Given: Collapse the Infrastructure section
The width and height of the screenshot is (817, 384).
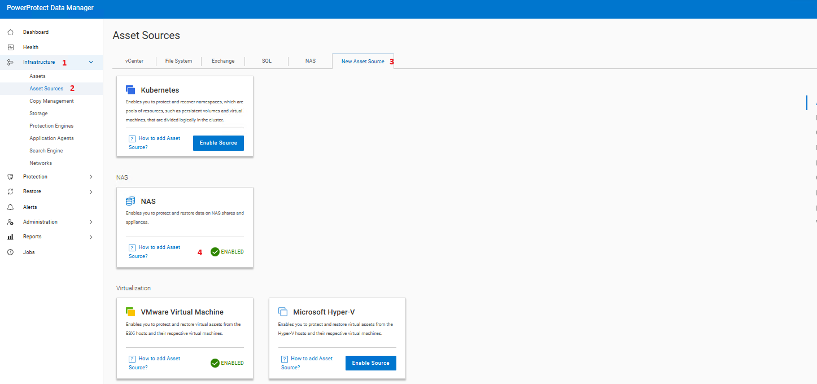Looking at the screenshot, I should [90, 62].
